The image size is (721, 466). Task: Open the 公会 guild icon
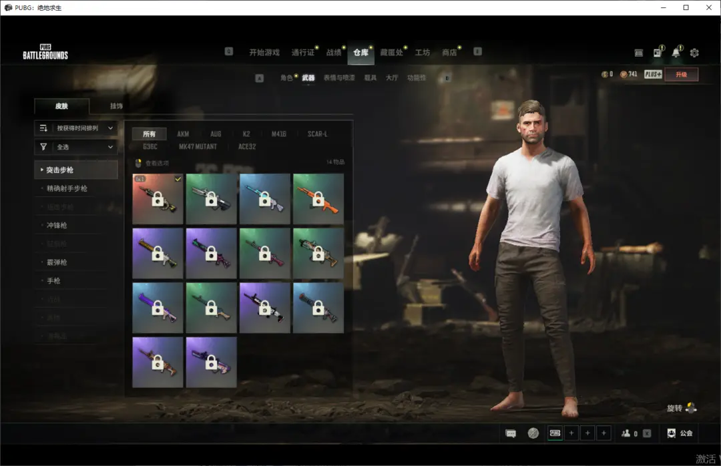(x=672, y=433)
